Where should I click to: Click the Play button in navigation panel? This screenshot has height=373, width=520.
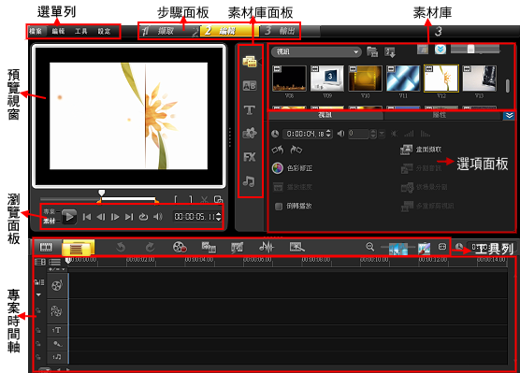pyautogui.click(x=69, y=217)
